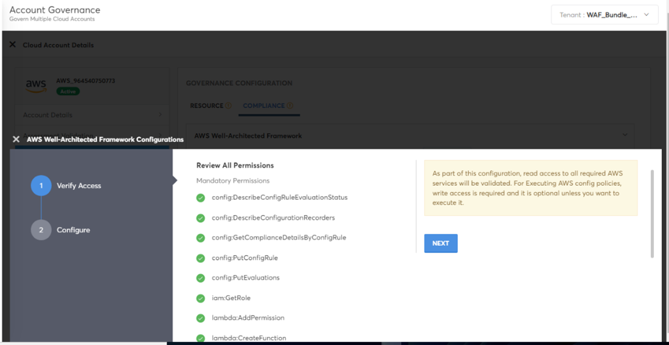
Task: Switch to the RESOURCE tab
Action: click(x=207, y=106)
